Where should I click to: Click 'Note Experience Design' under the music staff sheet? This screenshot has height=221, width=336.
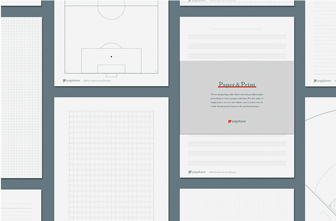click(x=223, y=172)
